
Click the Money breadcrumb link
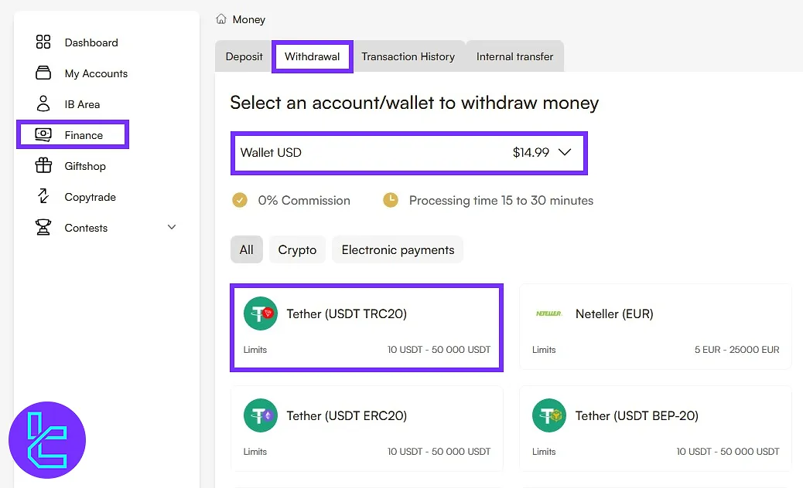(248, 19)
